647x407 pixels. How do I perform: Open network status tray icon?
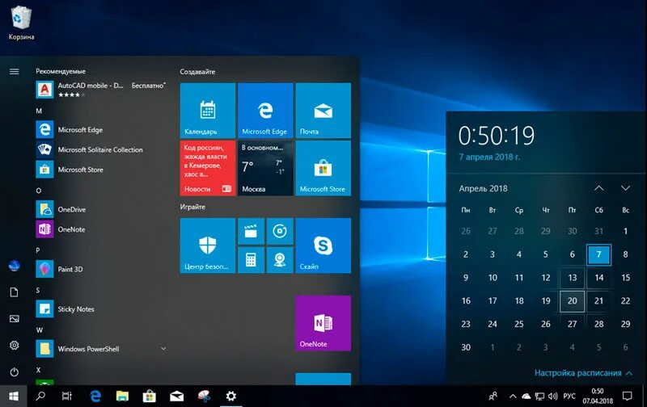point(539,397)
